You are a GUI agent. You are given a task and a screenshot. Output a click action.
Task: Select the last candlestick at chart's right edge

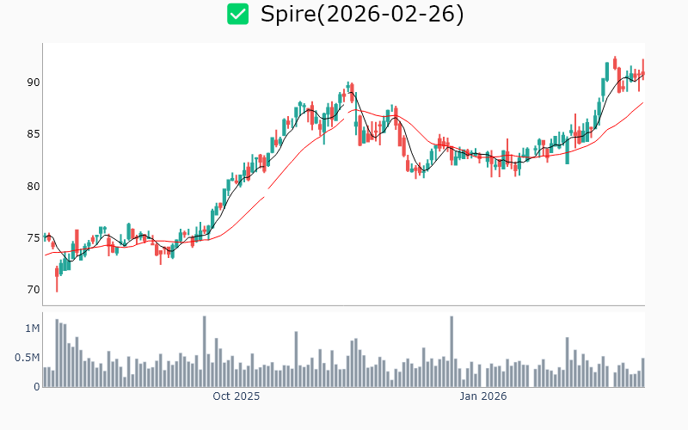pyautogui.click(x=642, y=73)
